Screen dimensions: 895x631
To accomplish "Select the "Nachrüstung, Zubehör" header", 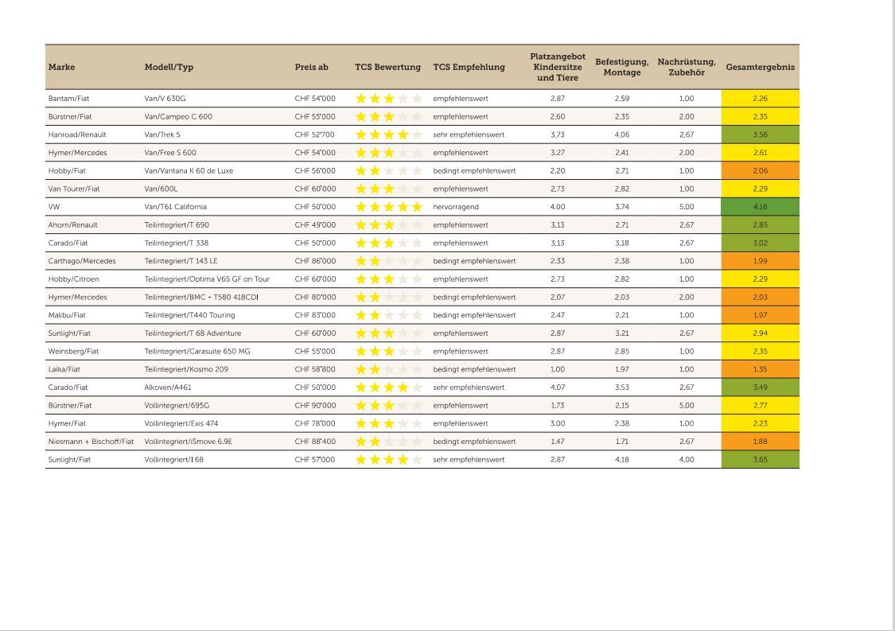I will coord(687,67).
